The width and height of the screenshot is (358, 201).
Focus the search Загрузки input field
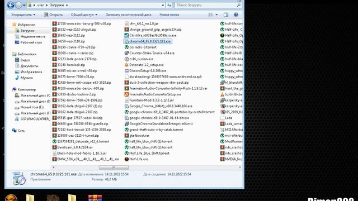click(206, 5)
